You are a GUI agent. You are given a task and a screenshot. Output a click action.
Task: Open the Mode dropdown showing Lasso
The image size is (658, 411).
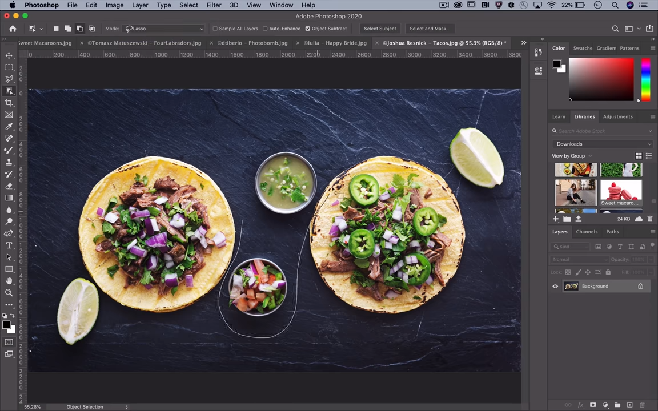click(x=164, y=29)
